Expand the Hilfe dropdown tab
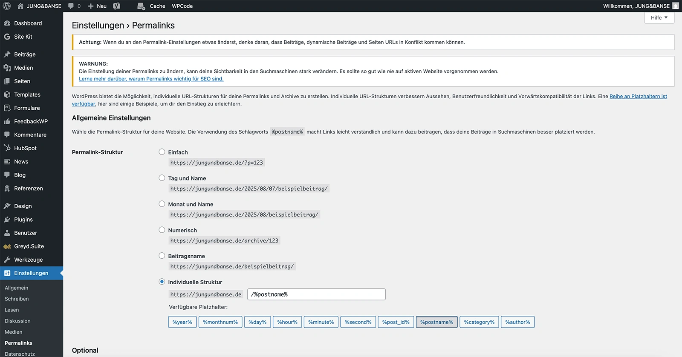 click(659, 18)
